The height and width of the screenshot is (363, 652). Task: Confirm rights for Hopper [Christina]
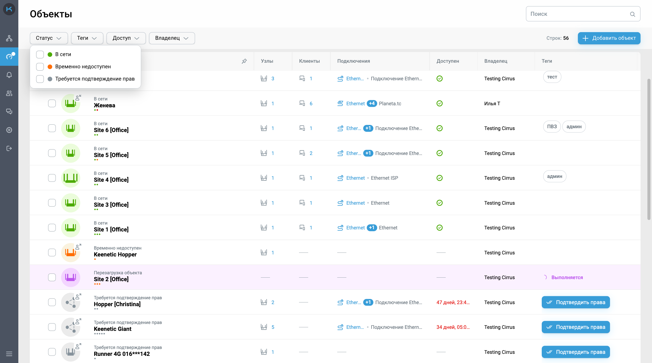(x=576, y=302)
